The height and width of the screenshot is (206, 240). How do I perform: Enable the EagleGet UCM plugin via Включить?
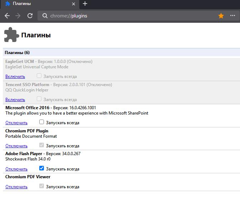15,76
